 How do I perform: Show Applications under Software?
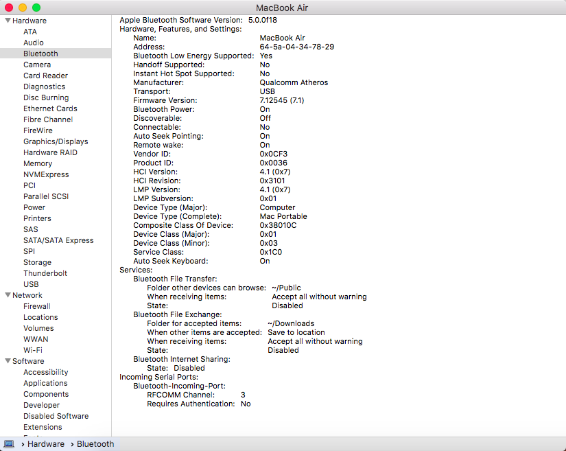tap(45, 383)
